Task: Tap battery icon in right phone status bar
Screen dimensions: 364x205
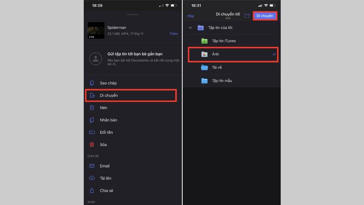Action: point(272,6)
